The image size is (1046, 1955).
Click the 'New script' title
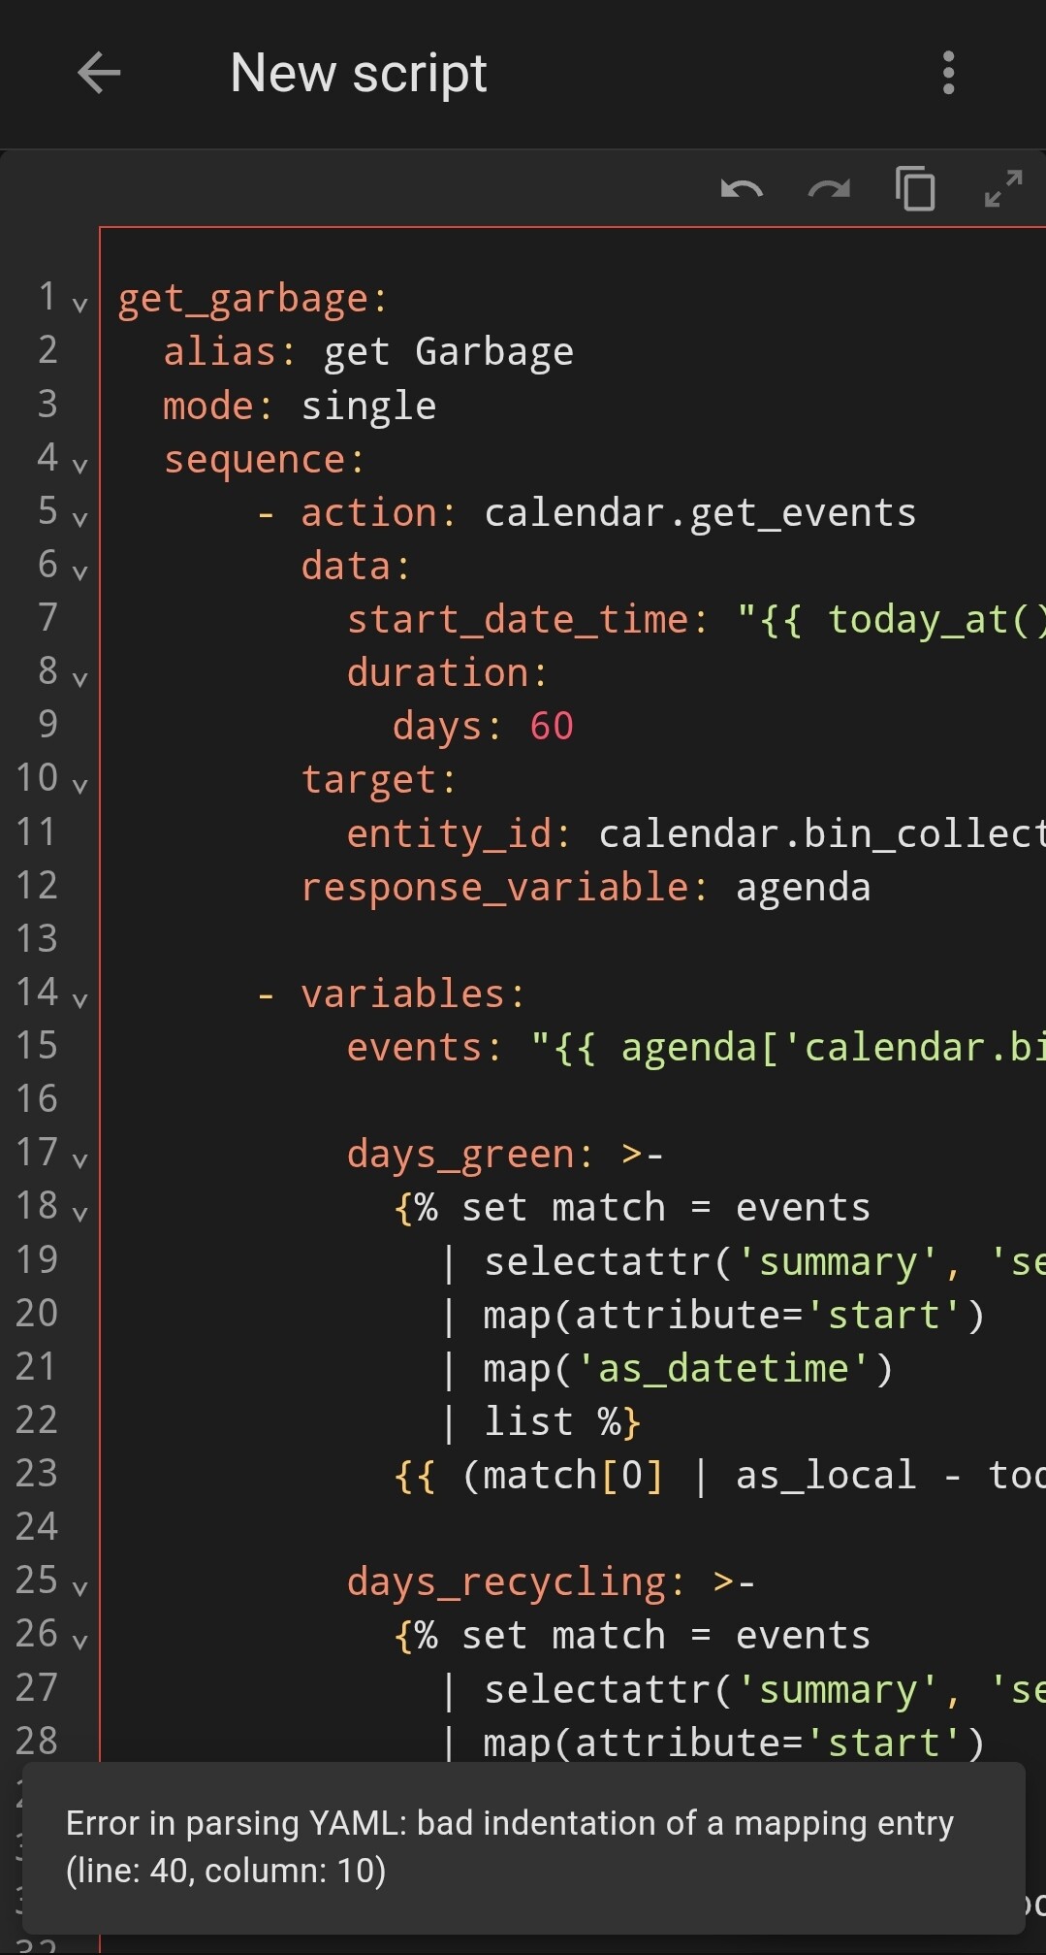tap(359, 74)
